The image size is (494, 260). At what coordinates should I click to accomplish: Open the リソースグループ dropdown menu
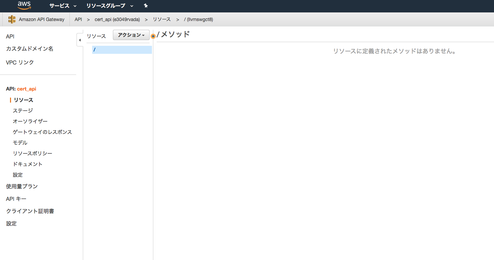point(110,6)
